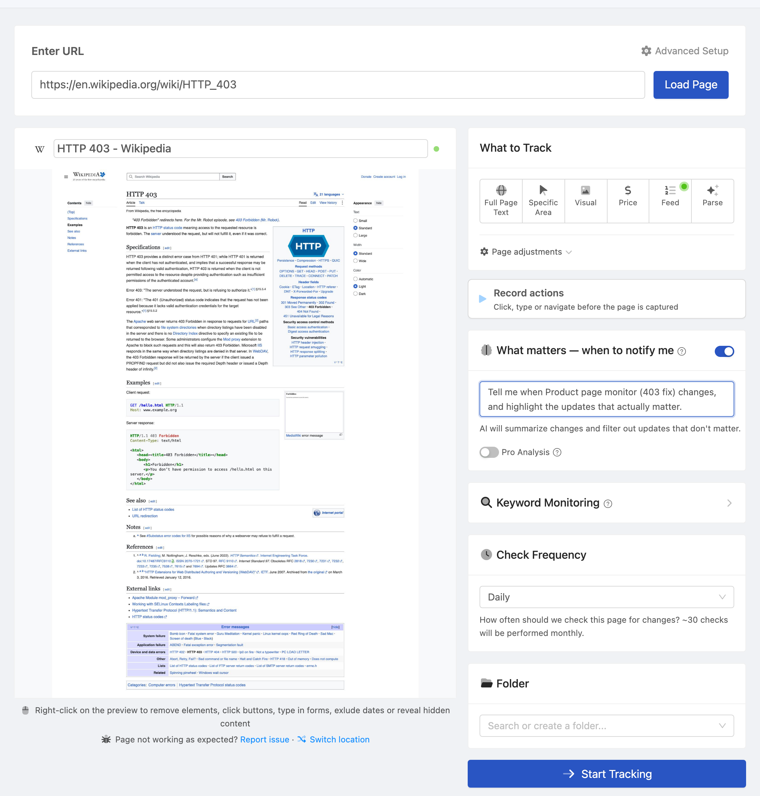Click the bug icon beside Page not working
Screen dimensions: 760x796
click(106, 740)
